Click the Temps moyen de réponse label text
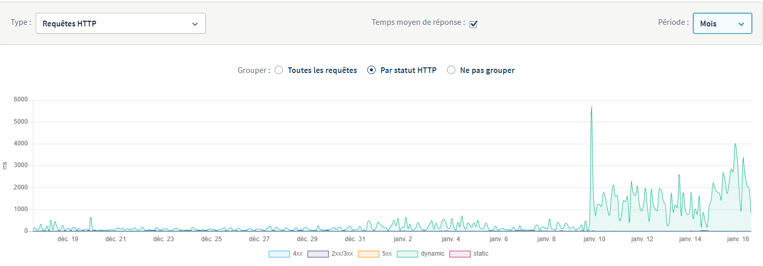Image resolution: width=763 pixels, height=266 pixels. coord(418,23)
